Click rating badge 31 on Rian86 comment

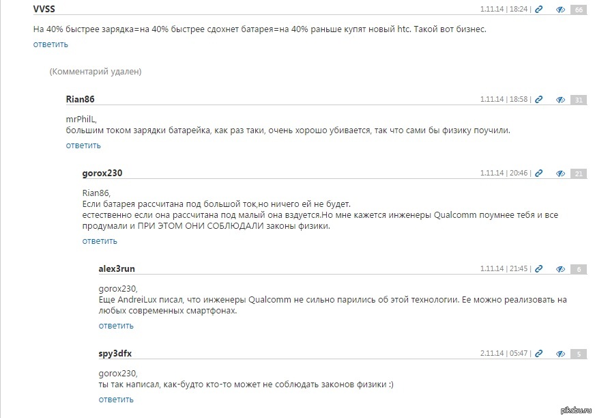click(579, 99)
